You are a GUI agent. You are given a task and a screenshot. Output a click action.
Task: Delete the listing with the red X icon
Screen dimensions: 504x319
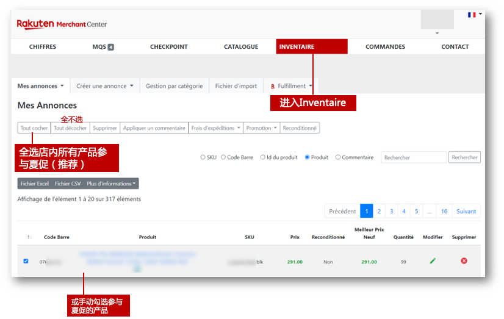(464, 261)
